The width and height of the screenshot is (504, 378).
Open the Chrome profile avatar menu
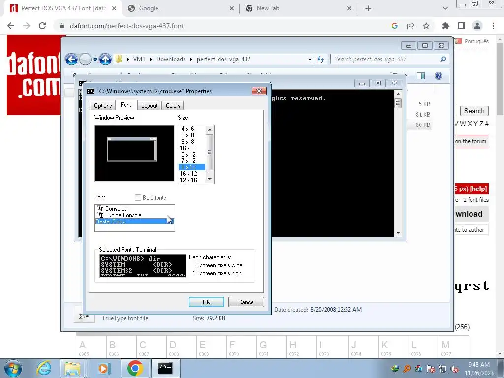[477, 26]
